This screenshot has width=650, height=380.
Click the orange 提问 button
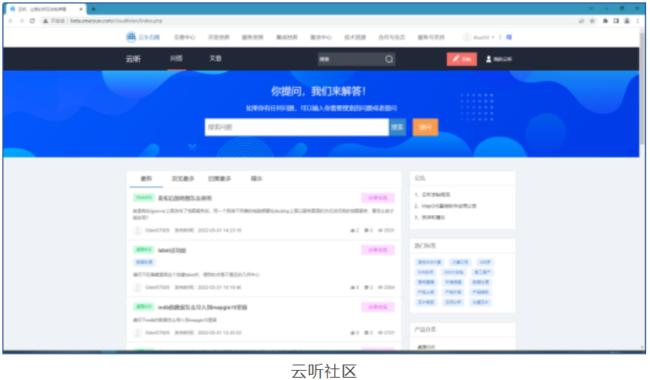click(425, 127)
